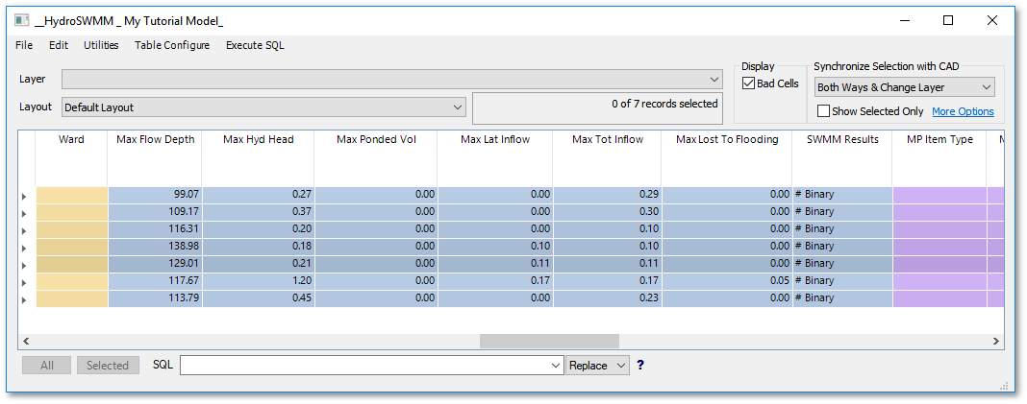The height and width of the screenshot is (404, 1027).
Task: Select the Max Lost To Flooding column header
Action: coord(727,158)
